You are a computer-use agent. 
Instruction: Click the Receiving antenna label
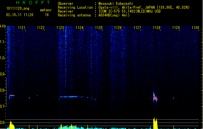click(74, 15)
